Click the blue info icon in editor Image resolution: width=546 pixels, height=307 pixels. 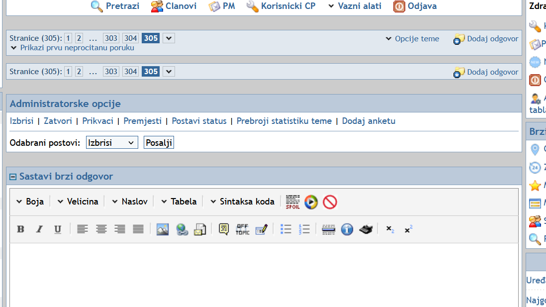[347, 229]
